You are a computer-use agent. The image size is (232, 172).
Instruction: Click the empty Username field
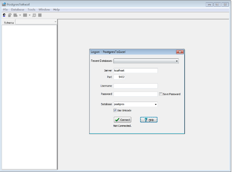click(x=135, y=86)
